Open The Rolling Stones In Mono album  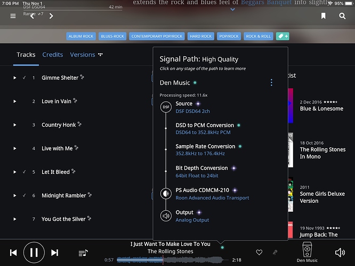pyautogui.click(x=322, y=153)
